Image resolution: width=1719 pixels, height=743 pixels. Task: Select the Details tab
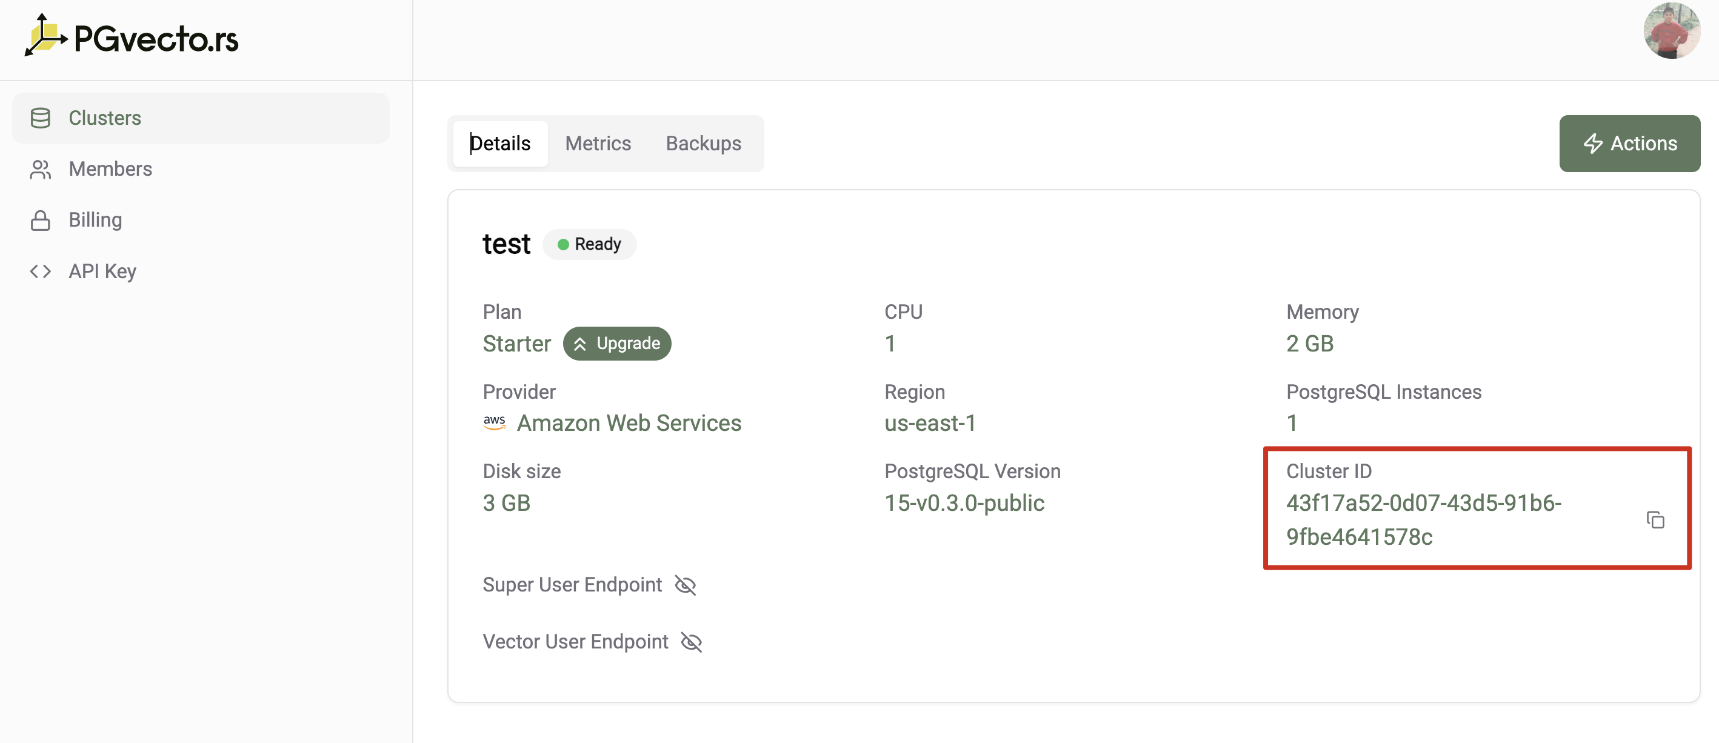tap(500, 144)
